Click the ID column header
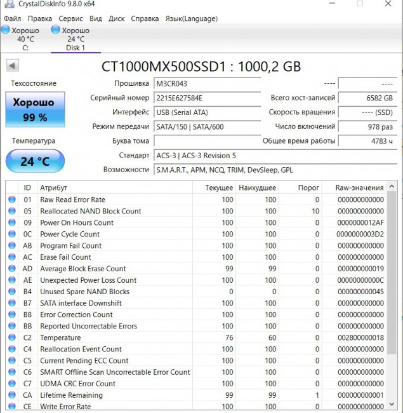This screenshot has height=413, width=403. [x=27, y=187]
